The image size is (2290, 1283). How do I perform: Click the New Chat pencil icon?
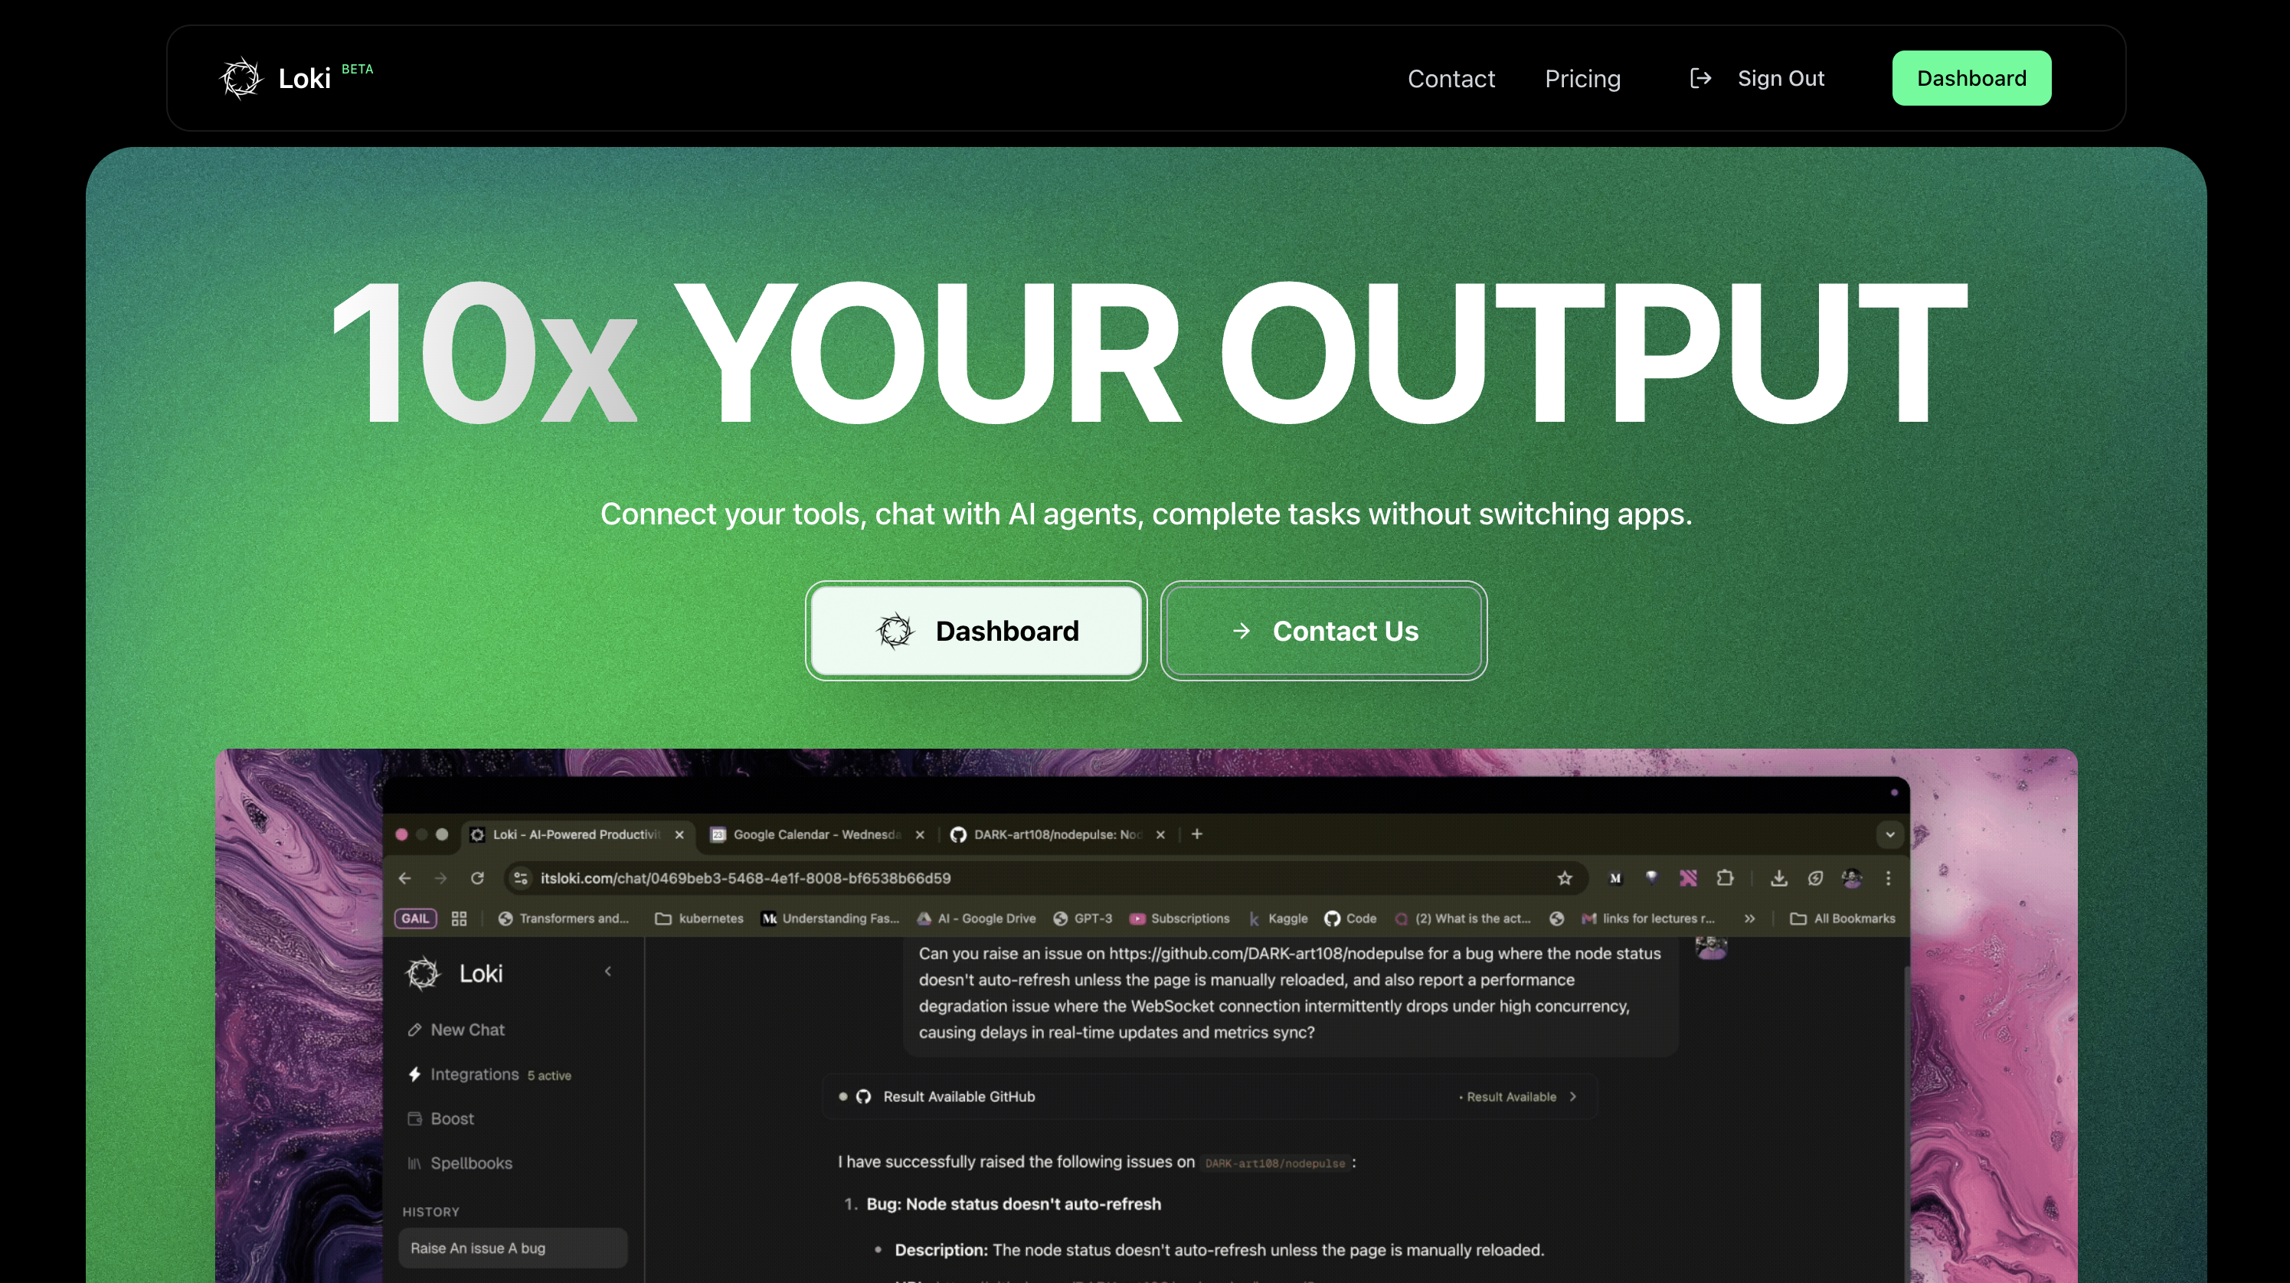(x=414, y=1030)
